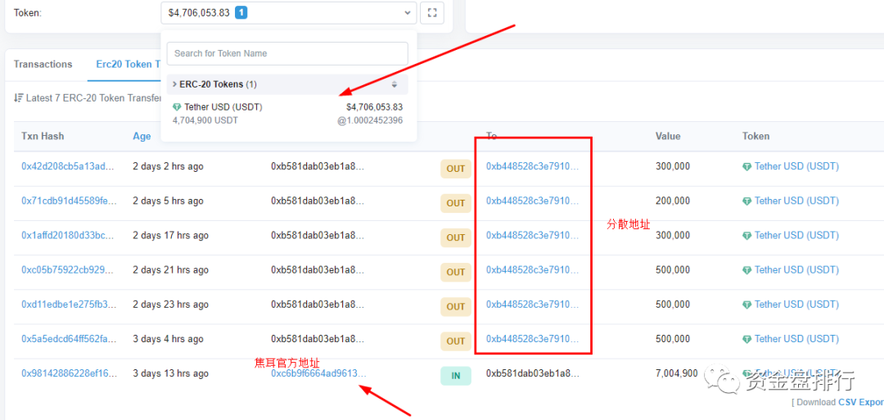This screenshot has height=420, width=884.
Task: Click the sort icon beside Latest 7 ERC-20 Token Transfers
Action: [18, 98]
